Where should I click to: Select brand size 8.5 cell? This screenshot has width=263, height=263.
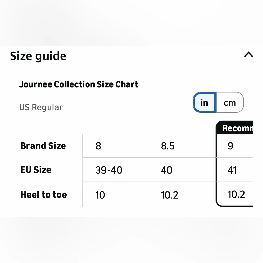(x=168, y=146)
